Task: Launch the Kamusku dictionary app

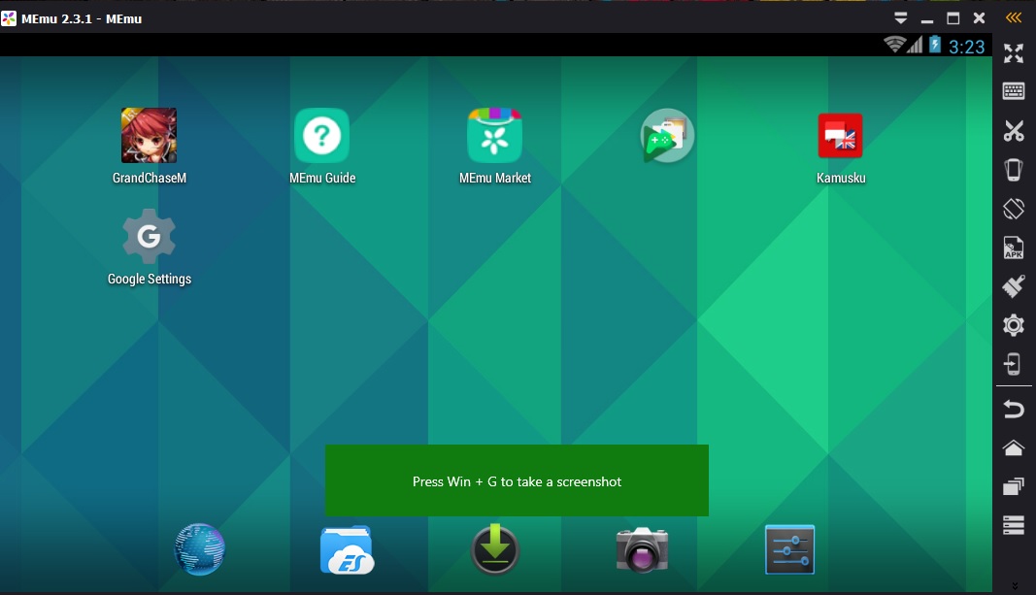Action: [841, 136]
